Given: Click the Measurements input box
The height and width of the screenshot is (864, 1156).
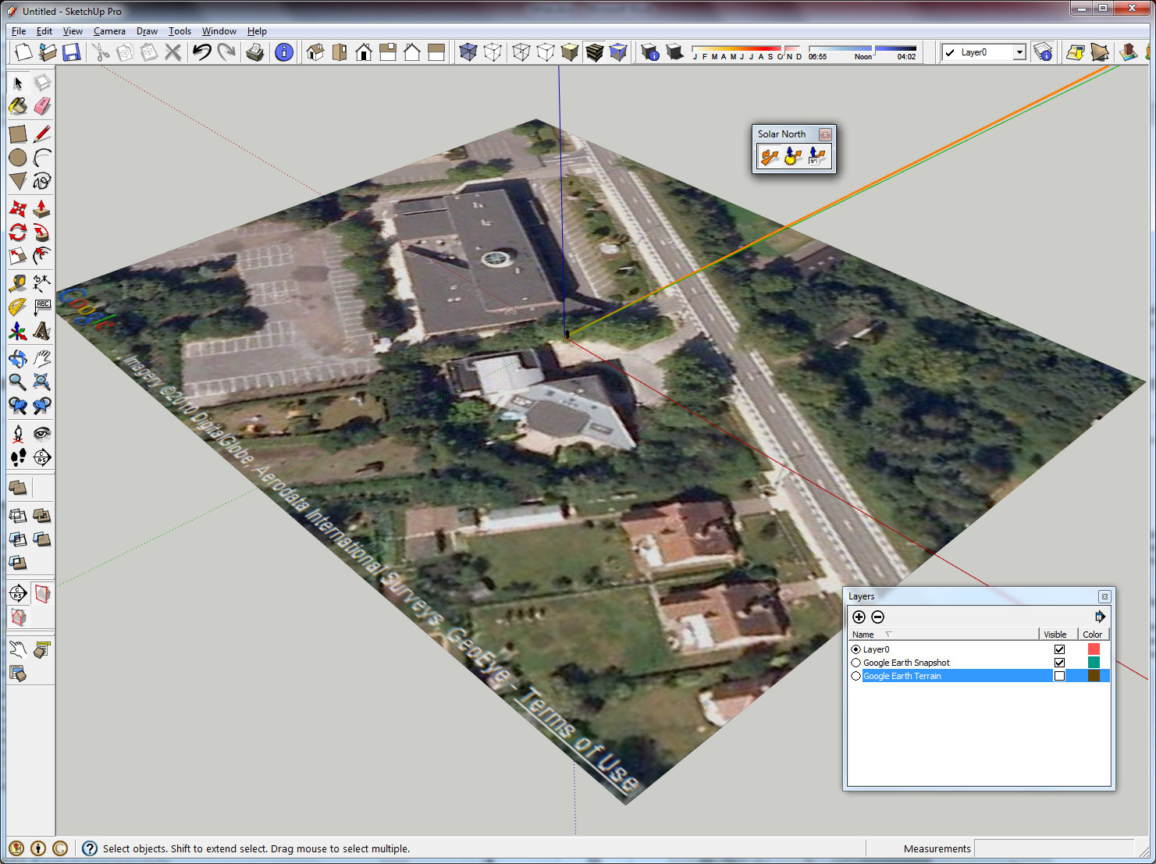Looking at the screenshot, I should click(x=1054, y=848).
